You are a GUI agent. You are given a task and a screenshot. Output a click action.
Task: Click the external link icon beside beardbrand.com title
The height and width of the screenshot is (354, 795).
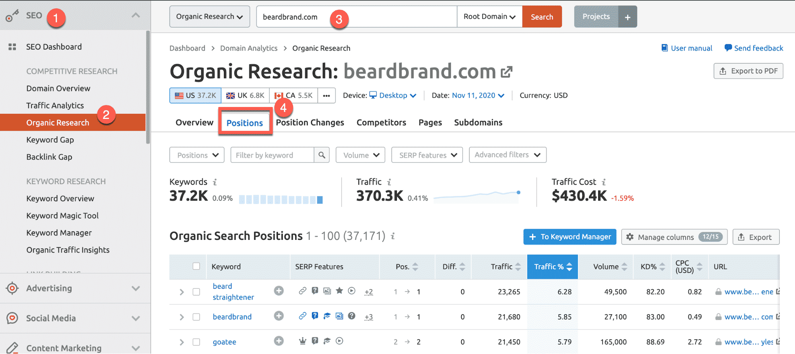506,72
